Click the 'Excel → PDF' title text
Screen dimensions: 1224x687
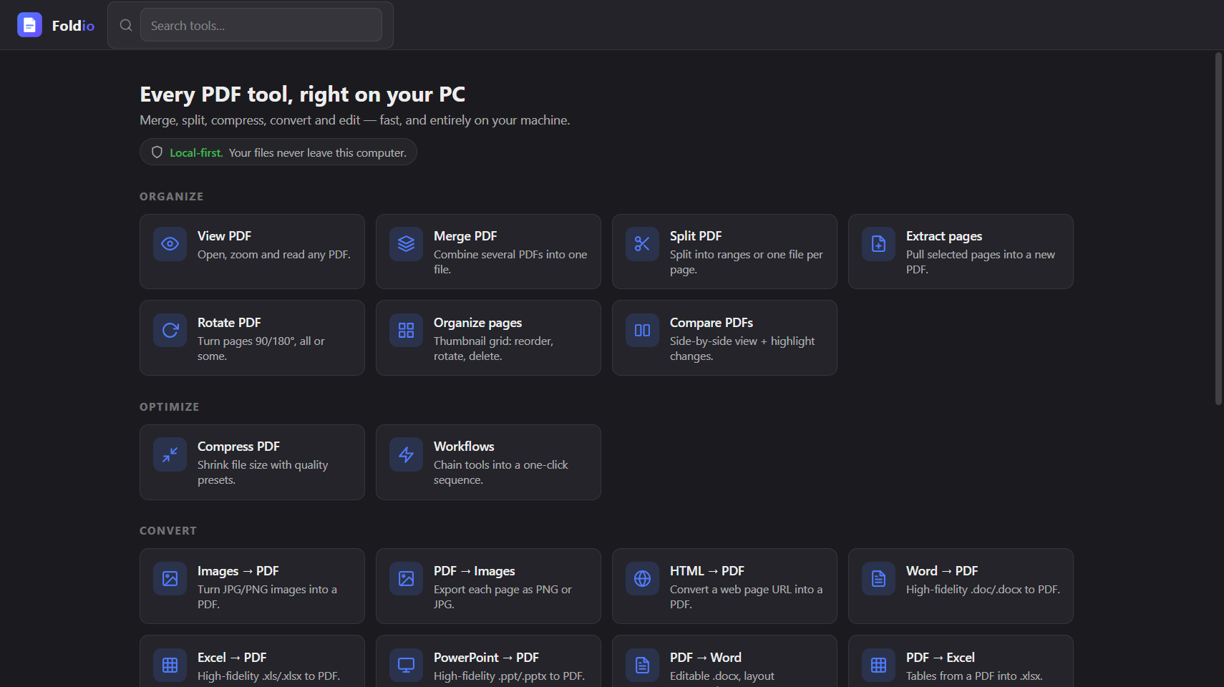pyautogui.click(x=232, y=658)
